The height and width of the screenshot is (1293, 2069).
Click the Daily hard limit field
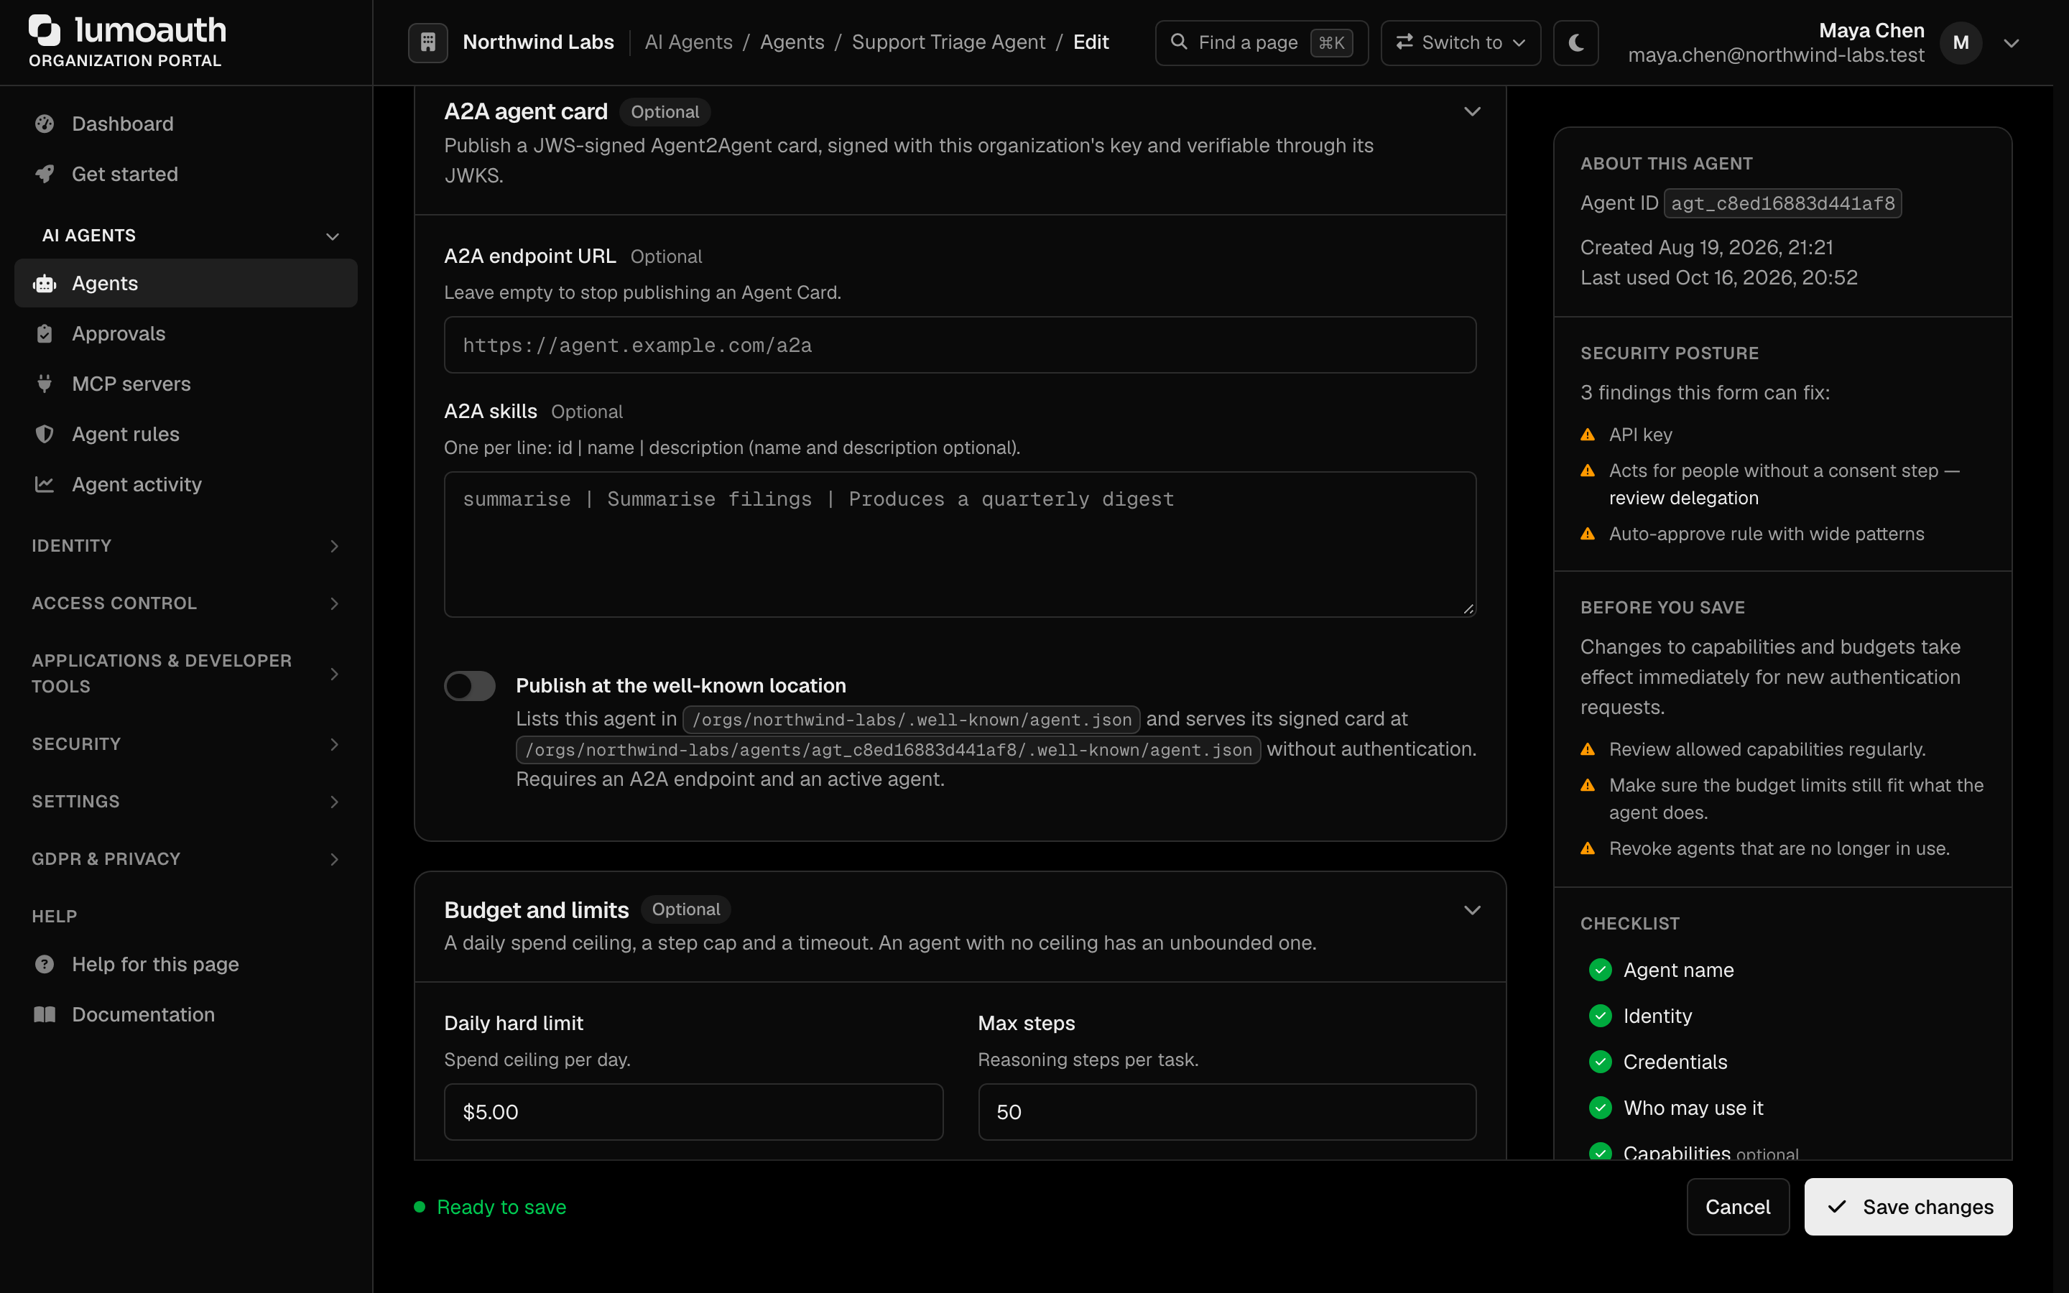click(x=693, y=1112)
